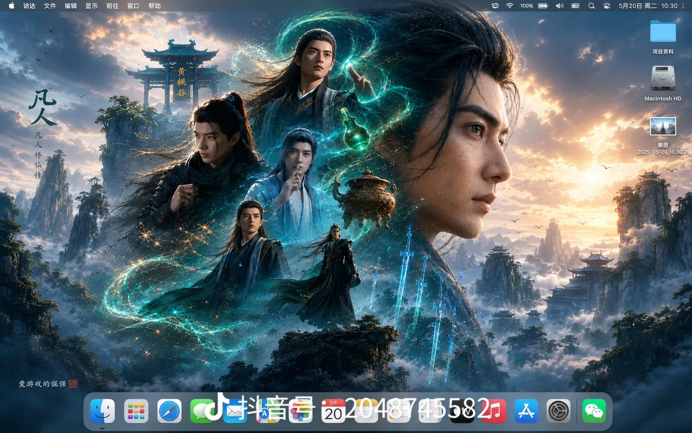Launch Safari browser from the Dock
This screenshot has height=433, width=692.
point(169,411)
